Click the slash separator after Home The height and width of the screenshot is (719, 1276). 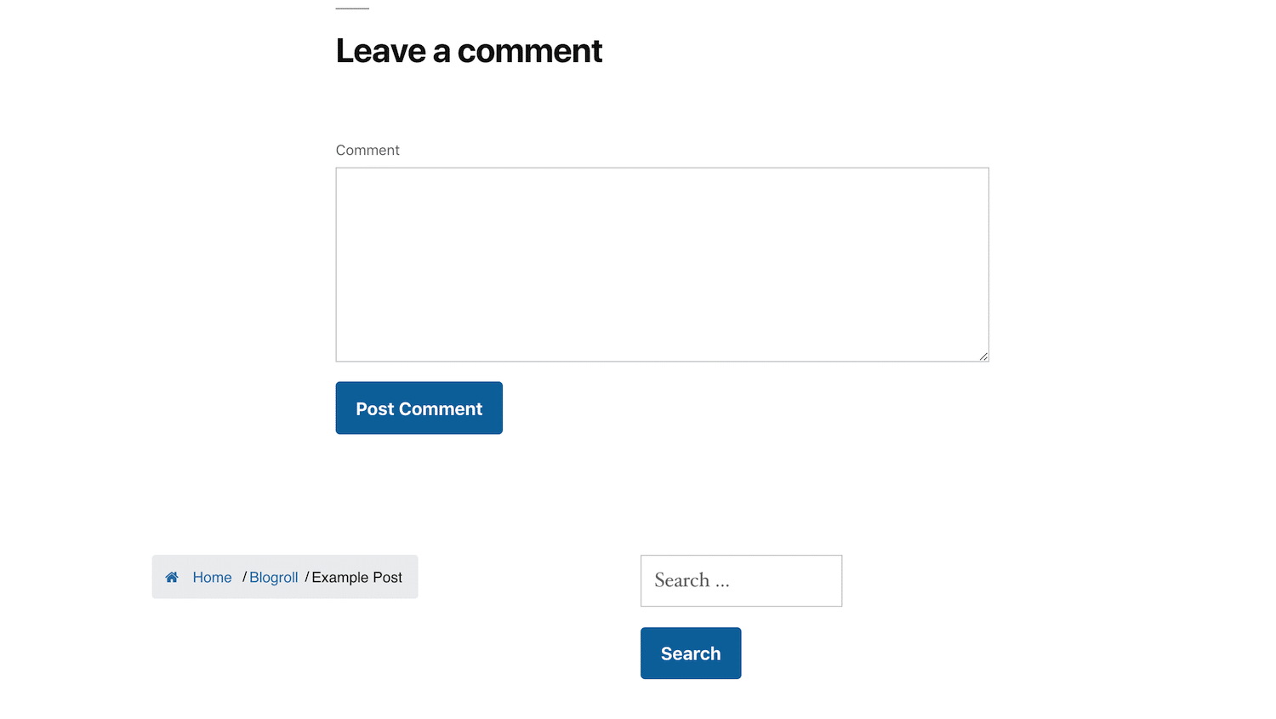click(x=242, y=577)
